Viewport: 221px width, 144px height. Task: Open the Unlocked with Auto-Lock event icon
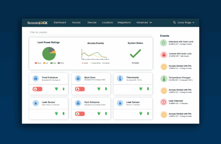[163, 43]
